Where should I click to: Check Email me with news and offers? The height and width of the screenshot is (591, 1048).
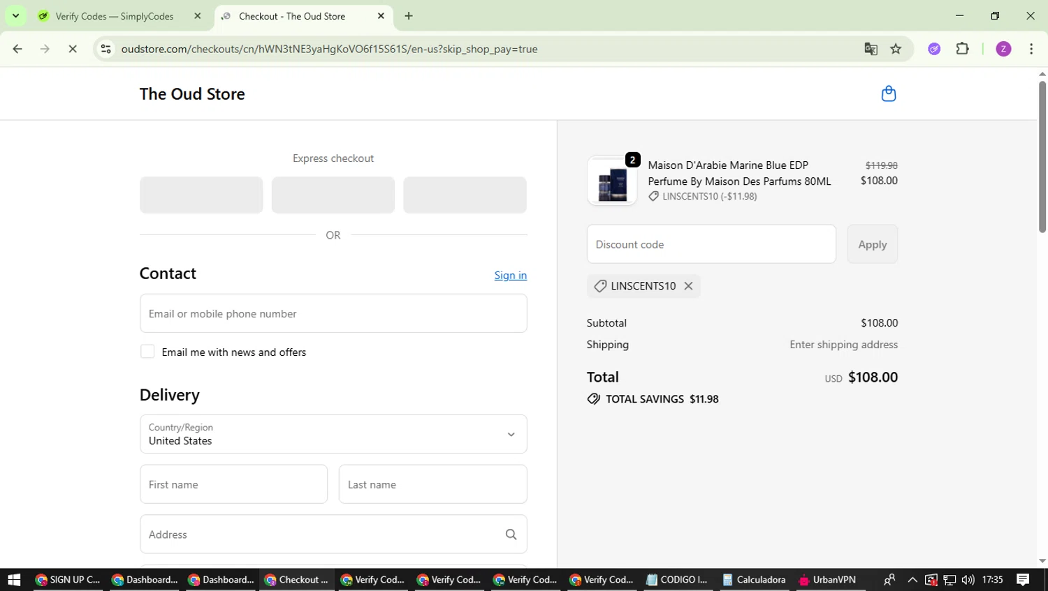click(147, 352)
